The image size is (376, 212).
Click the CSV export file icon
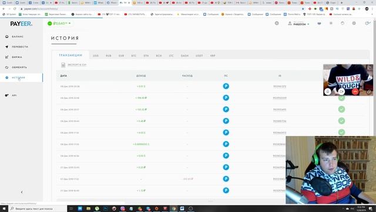click(x=63, y=65)
